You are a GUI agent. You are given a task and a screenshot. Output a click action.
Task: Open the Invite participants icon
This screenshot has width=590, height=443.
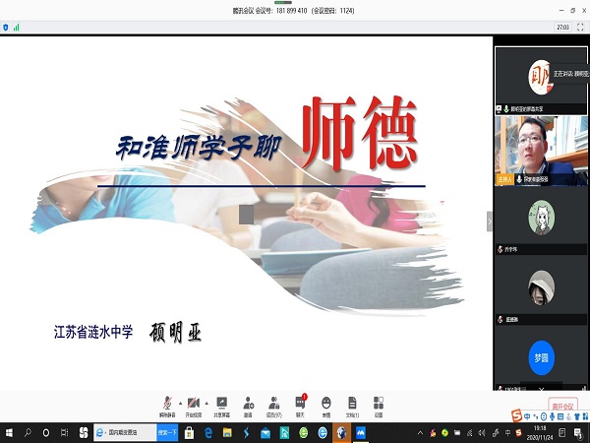tap(248, 407)
